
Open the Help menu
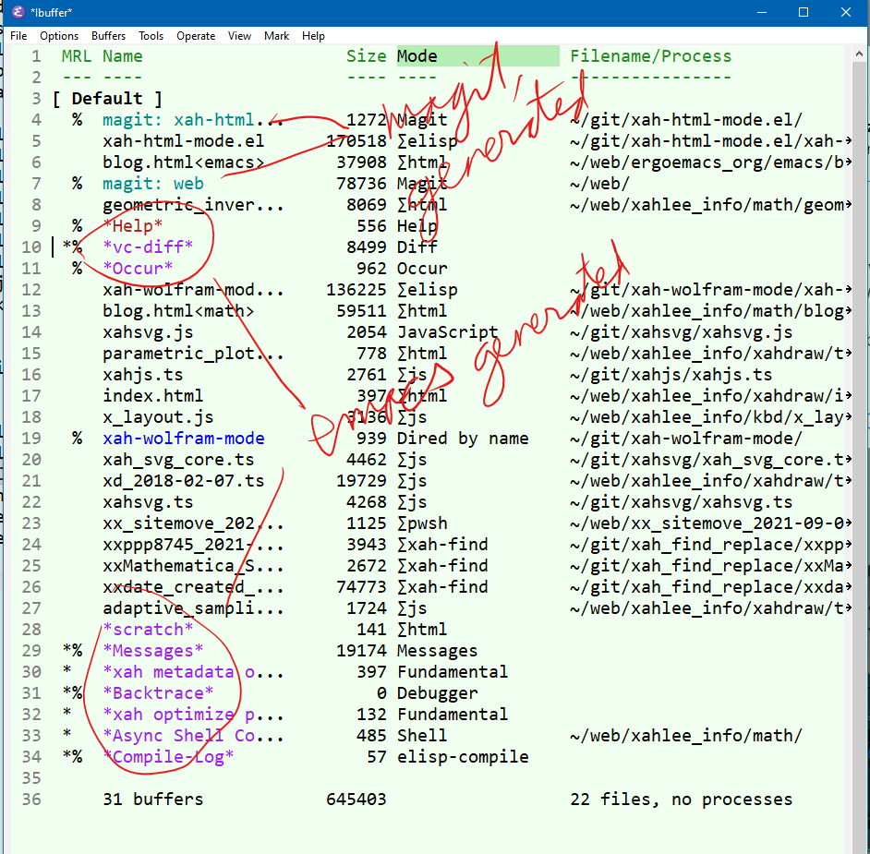coord(313,36)
